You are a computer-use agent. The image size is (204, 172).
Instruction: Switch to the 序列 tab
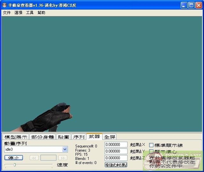[x=79, y=137]
